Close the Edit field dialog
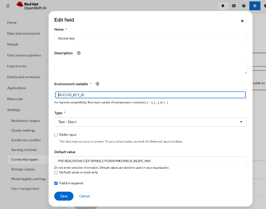 click(x=242, y=21)
